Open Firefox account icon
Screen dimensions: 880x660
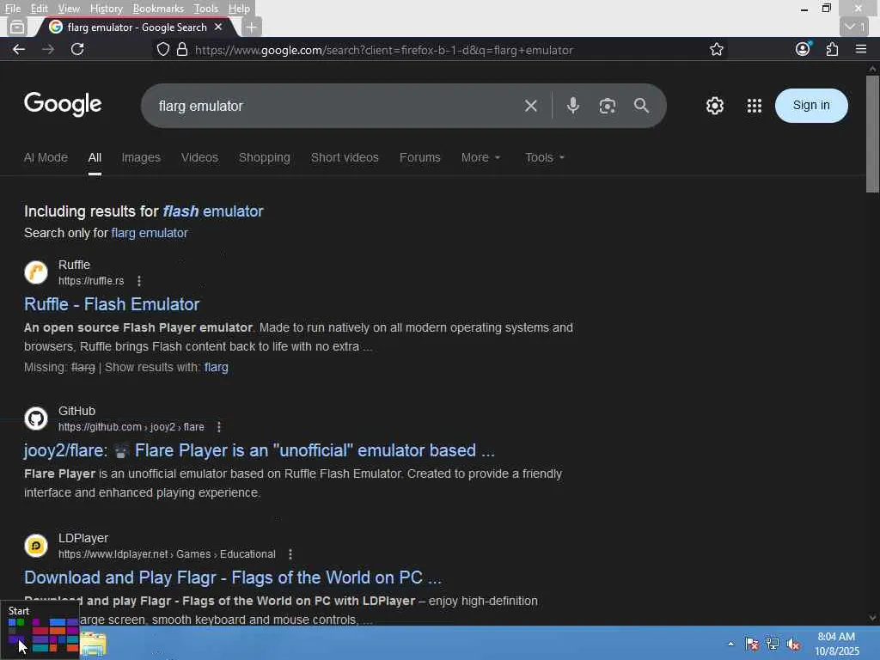(x=803, y=49)
